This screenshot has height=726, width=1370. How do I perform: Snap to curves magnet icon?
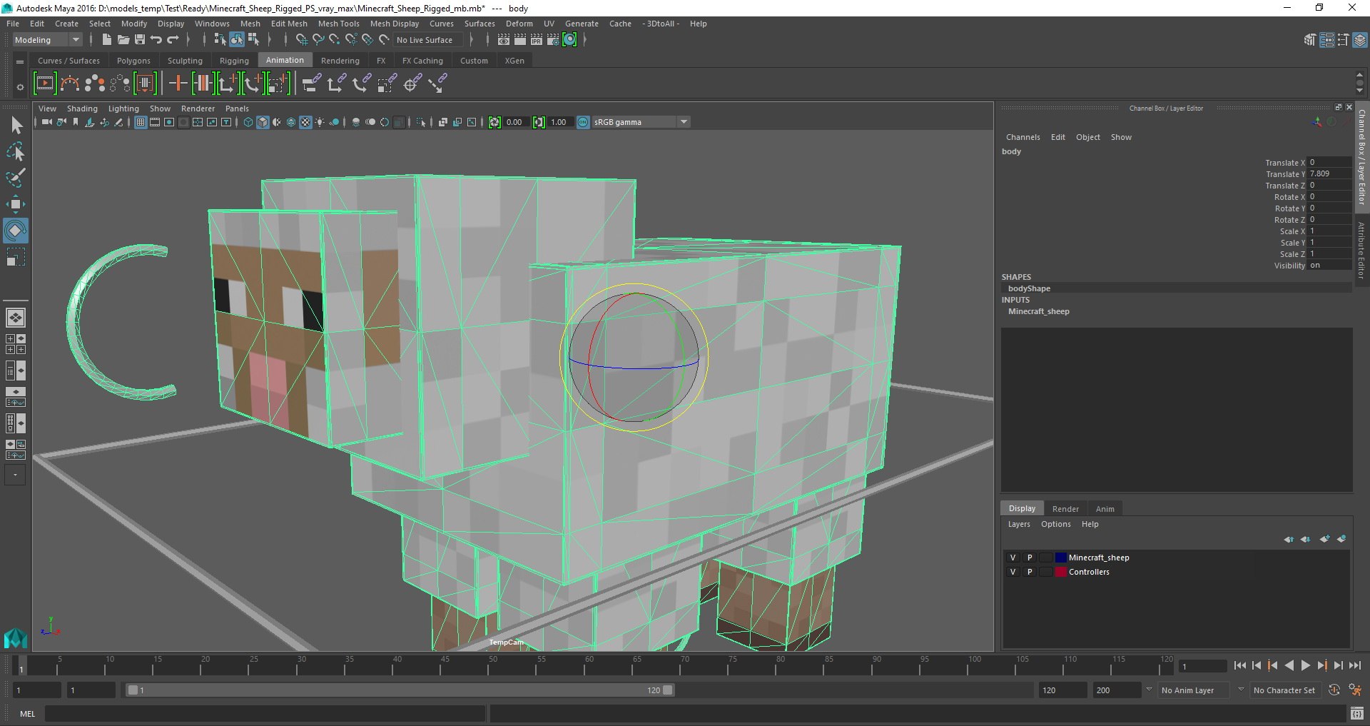point(318,40)
